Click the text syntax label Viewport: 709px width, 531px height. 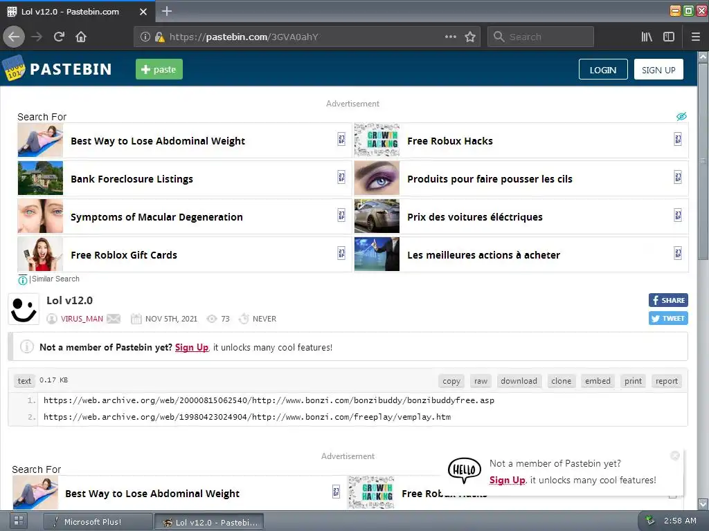point(24,381)
